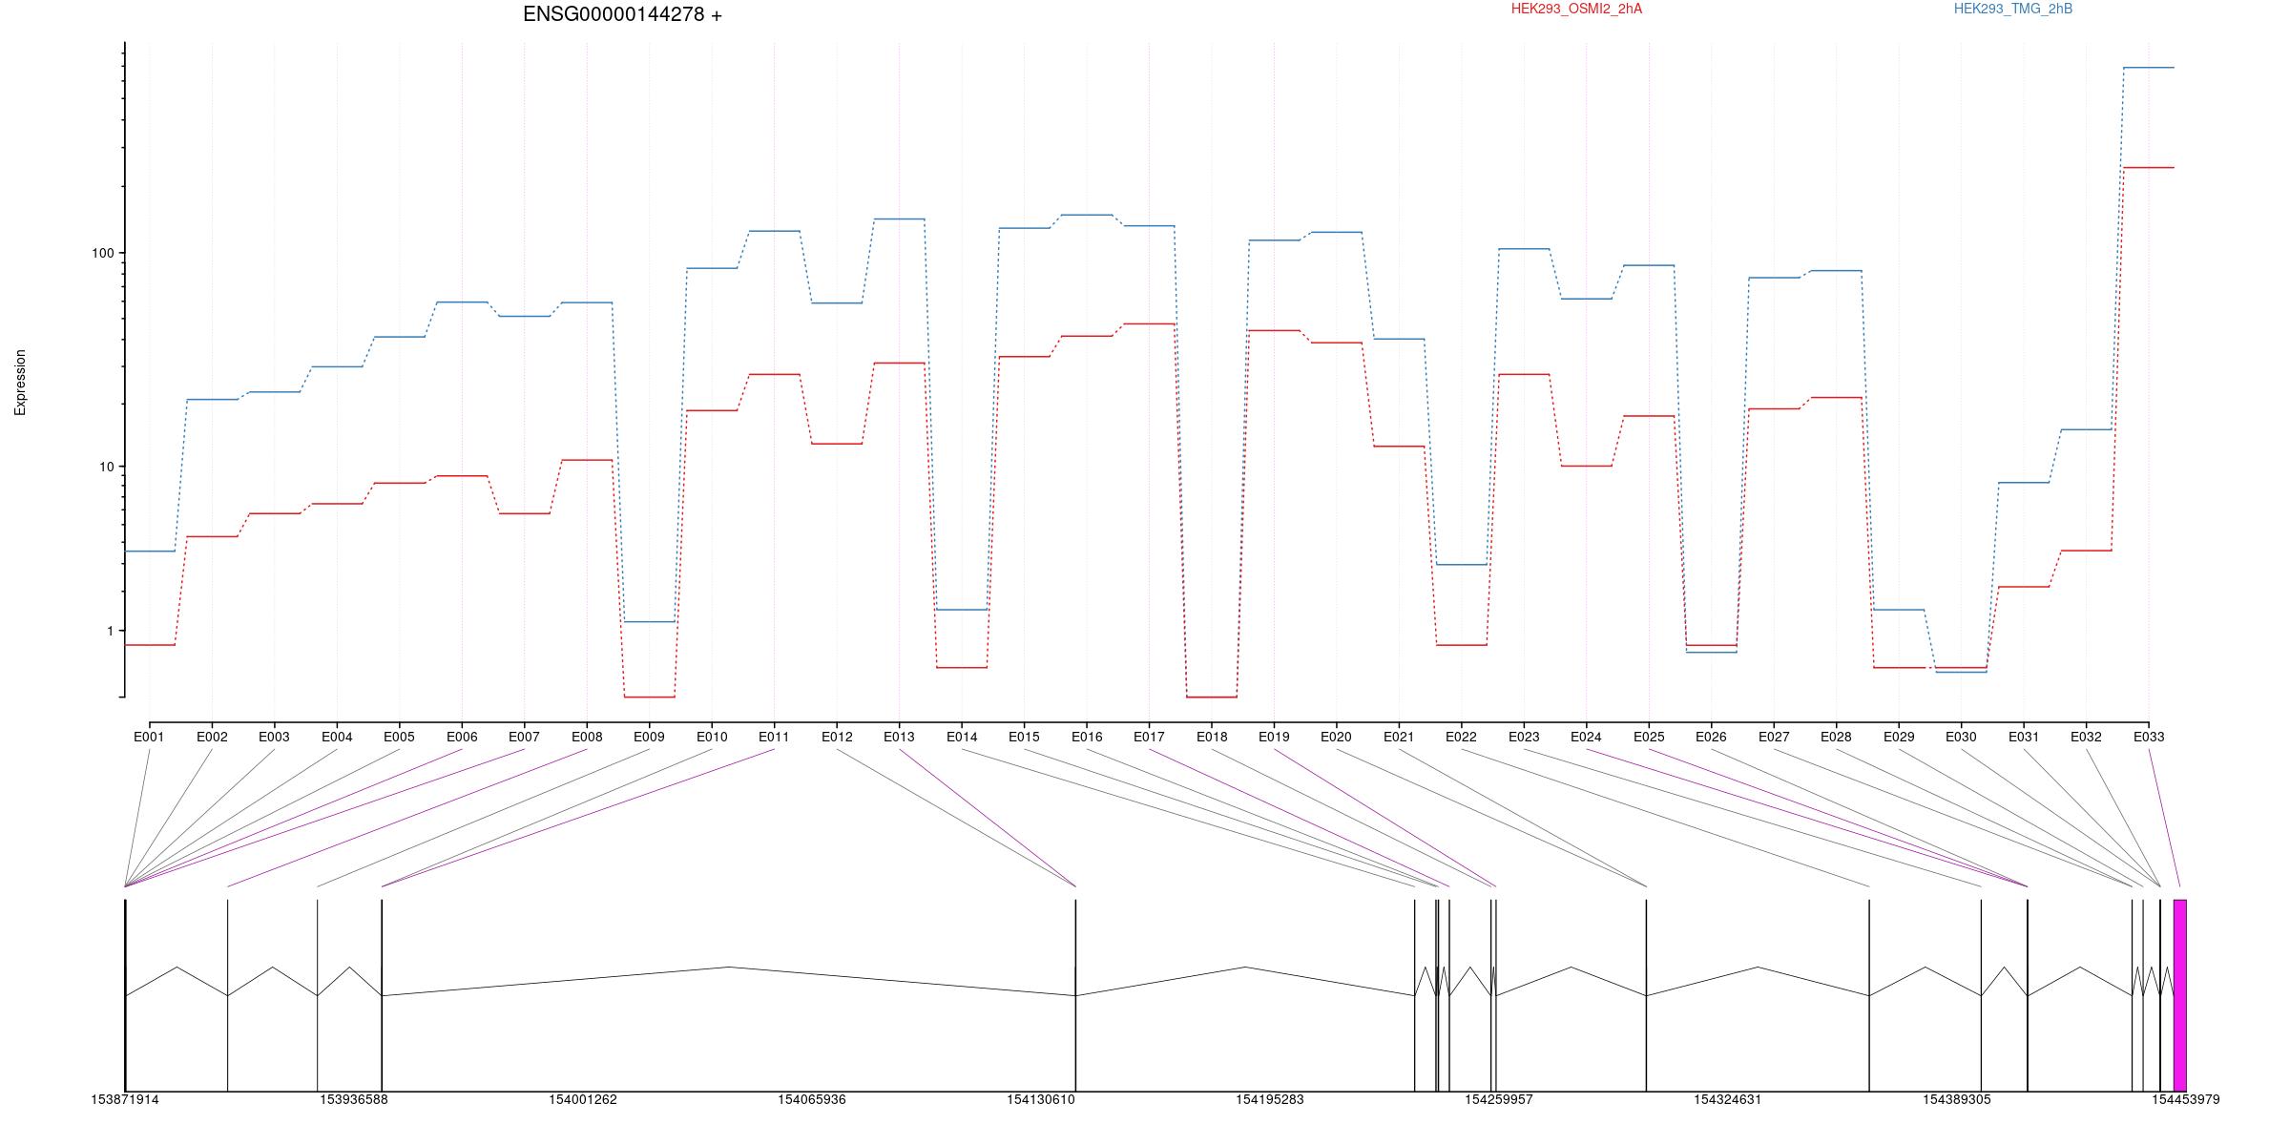Click exon label E012

tap(837, 737)
